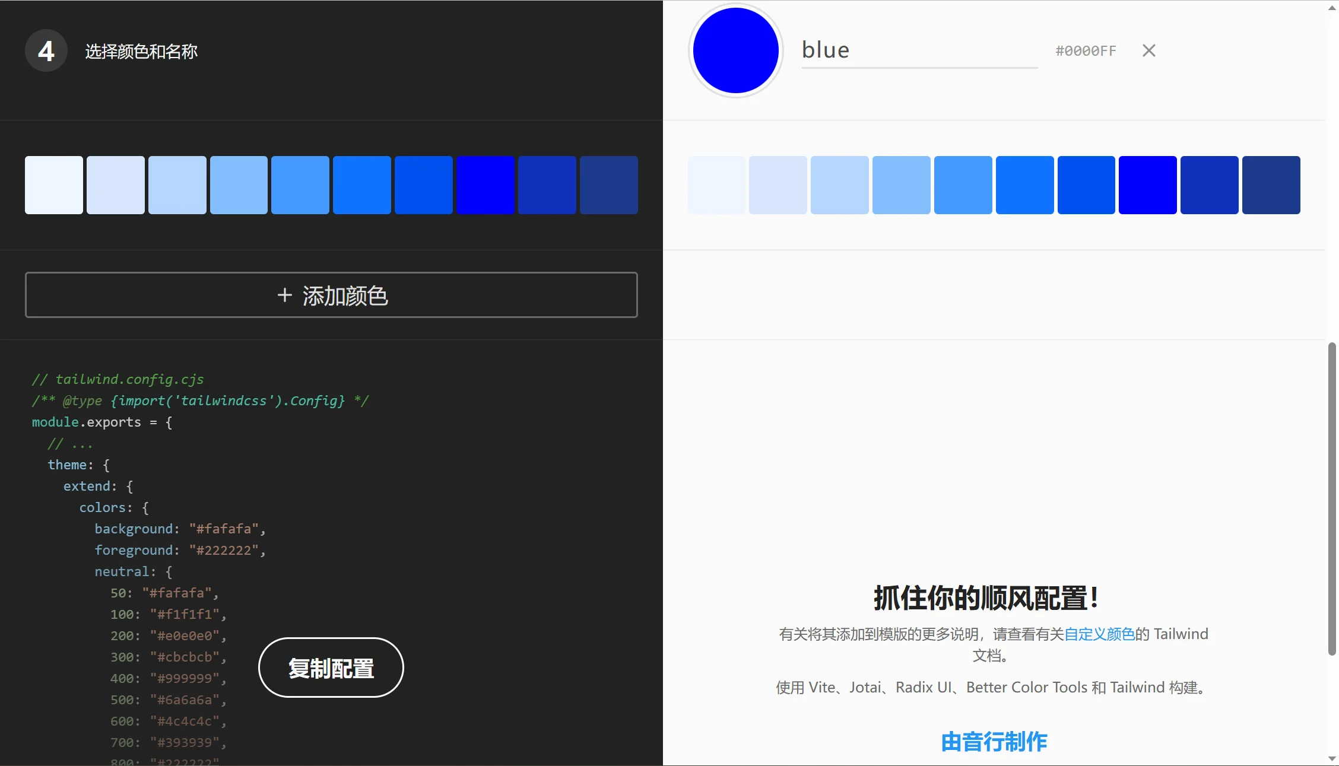Select the fifth swatch in light panel

pos(963,185)
